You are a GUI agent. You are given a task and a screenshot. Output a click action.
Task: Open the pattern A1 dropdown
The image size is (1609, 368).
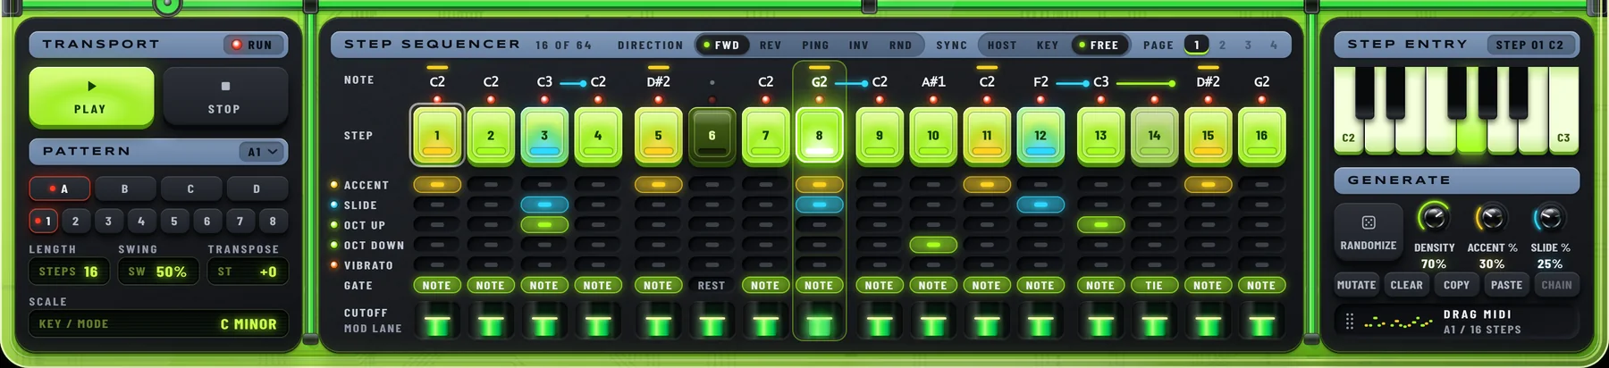point(263,152)
